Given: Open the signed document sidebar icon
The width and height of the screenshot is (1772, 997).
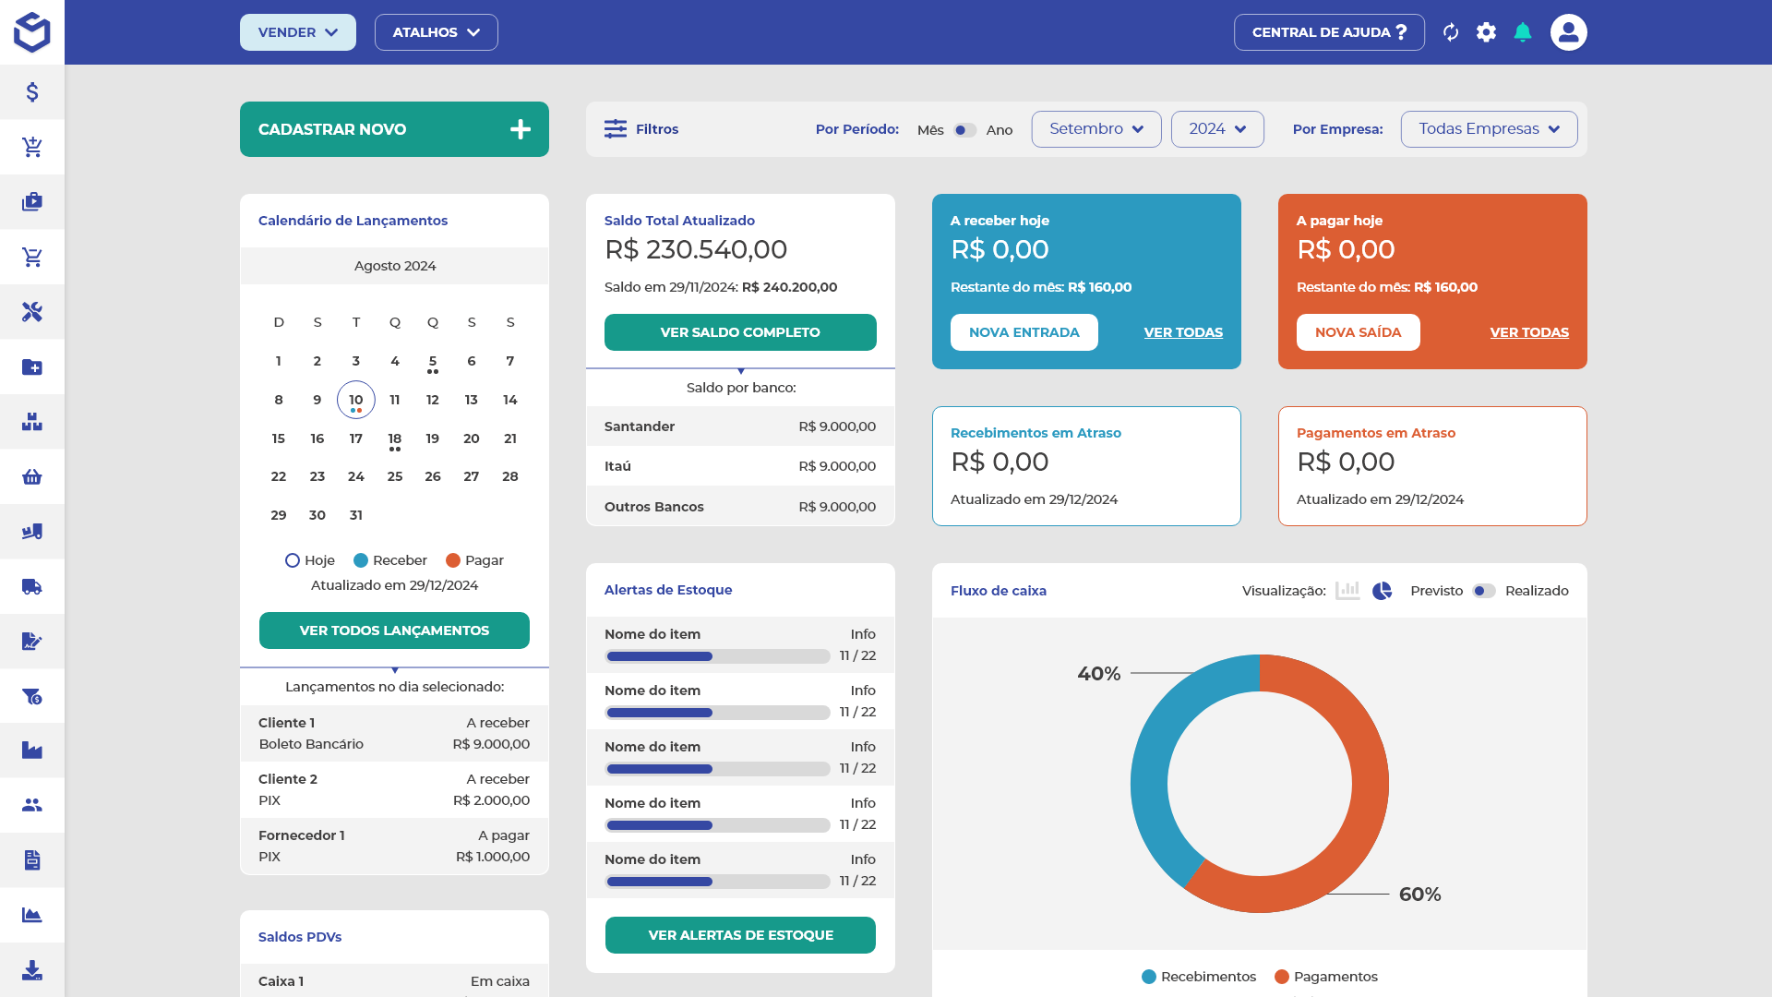Looking at the screenshot, I should [32, 641].
